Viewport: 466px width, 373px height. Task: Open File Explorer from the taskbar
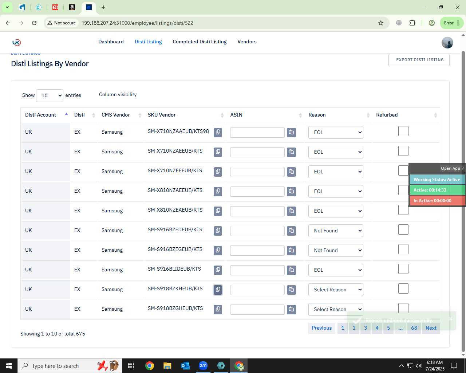[x=167, y=366]
